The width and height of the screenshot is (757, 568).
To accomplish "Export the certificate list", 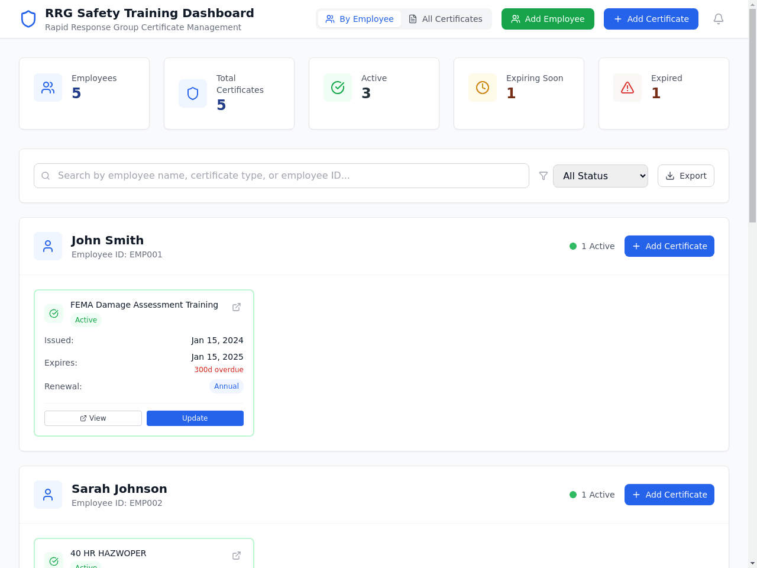I will coord(686,176).
